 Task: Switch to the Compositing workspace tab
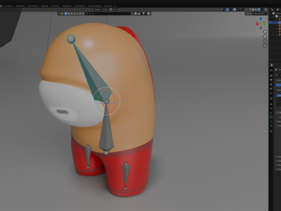80,6
